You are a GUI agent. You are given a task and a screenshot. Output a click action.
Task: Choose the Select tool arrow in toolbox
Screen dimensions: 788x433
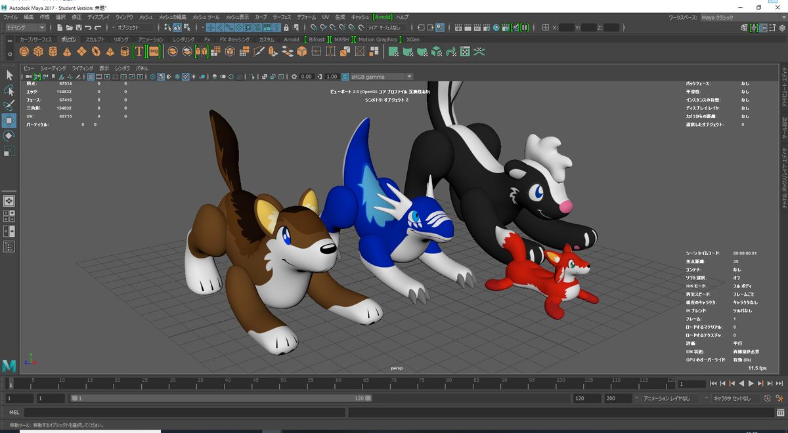tap(9, 75)
